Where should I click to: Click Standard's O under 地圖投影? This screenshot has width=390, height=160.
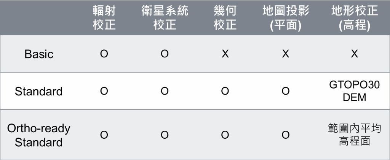tap(286, 91)
